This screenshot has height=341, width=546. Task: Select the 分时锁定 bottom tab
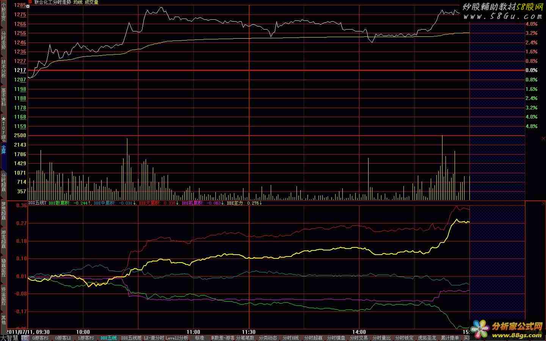(404, 338)
